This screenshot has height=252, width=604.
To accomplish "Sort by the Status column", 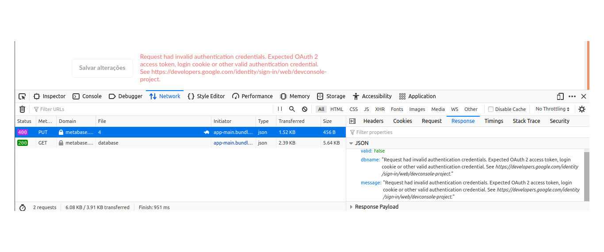I will tap(25, 121).
